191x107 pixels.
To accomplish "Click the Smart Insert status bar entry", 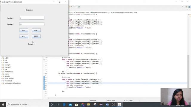I will click(x=111, y=100).
